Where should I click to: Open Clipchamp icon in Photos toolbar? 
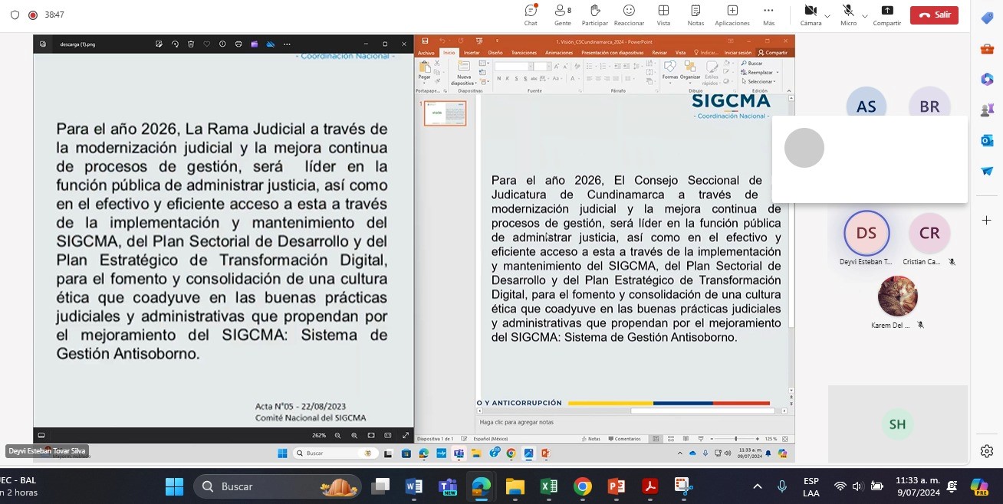[255, 44]
